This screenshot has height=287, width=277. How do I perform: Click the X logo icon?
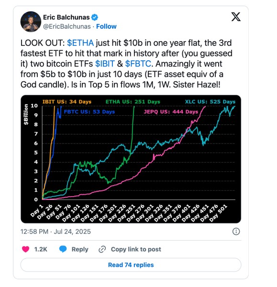pos(236,17)
